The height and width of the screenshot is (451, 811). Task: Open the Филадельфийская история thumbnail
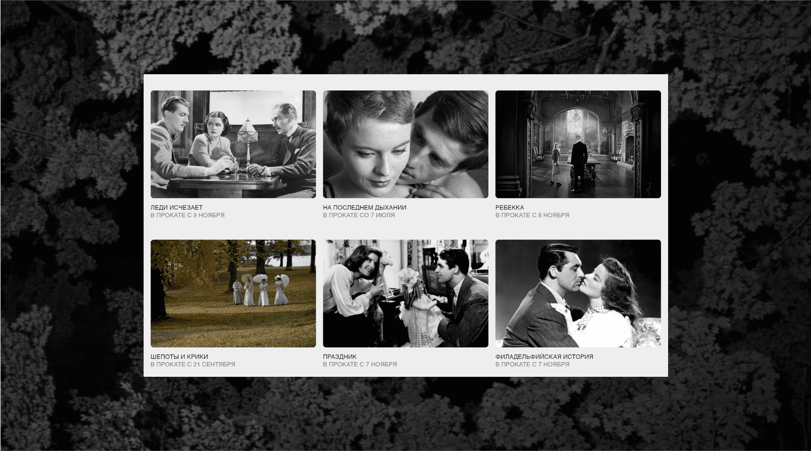(578, 293)
